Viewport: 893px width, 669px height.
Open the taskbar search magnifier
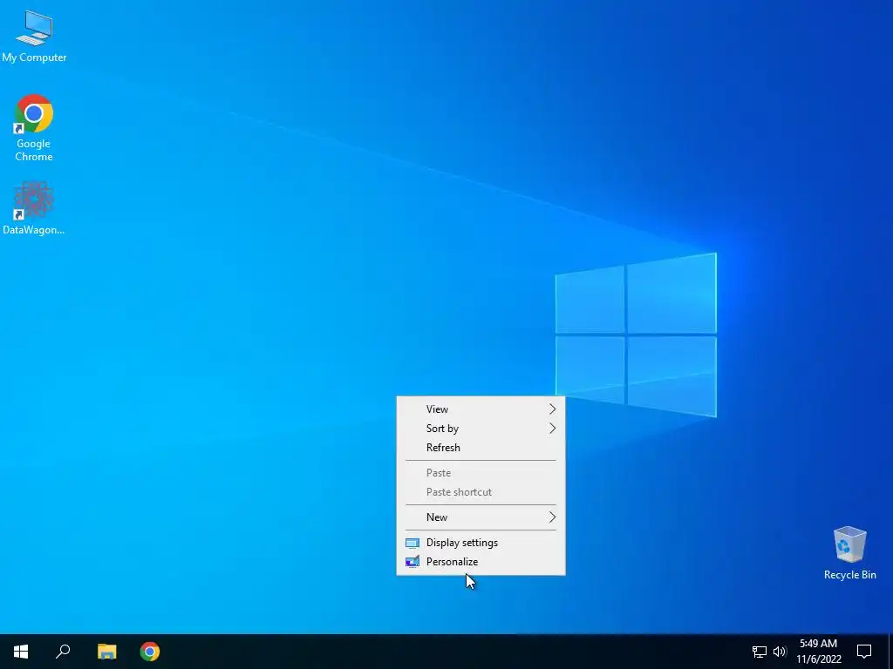click(x=63, y=652)
